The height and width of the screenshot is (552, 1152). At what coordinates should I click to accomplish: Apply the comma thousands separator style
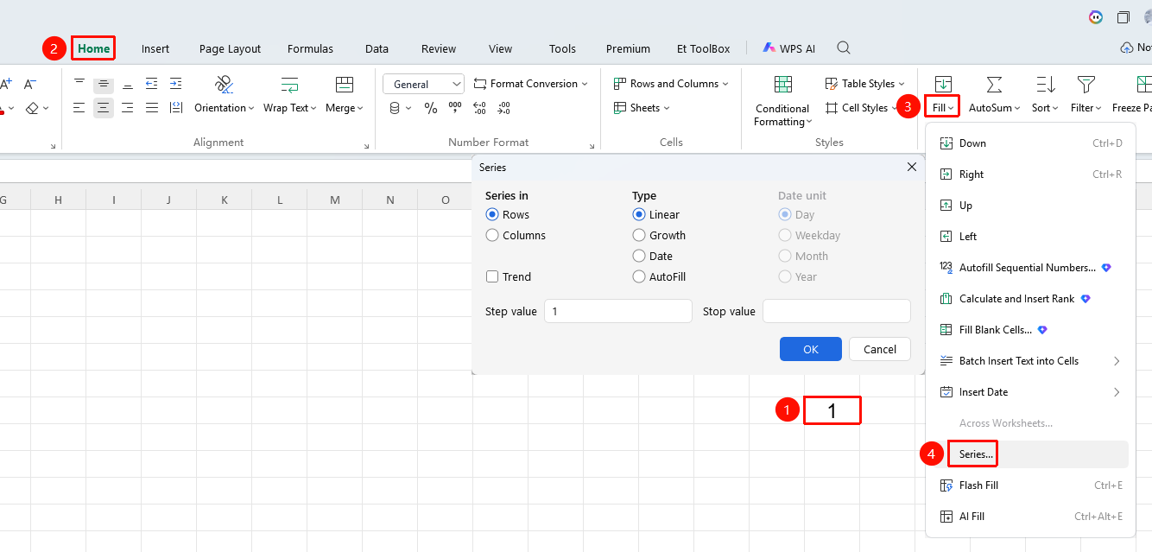click(455, 108)
